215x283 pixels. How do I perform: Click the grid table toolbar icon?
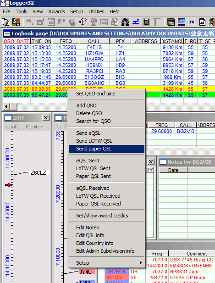tap(104, 22)
